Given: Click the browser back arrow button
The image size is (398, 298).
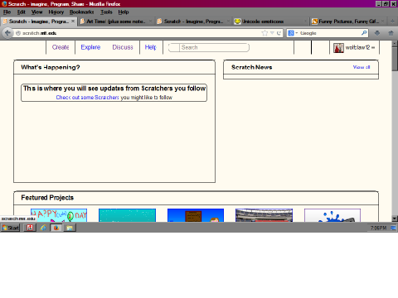Looking at the screenshot, I should (x=7, y=33).
